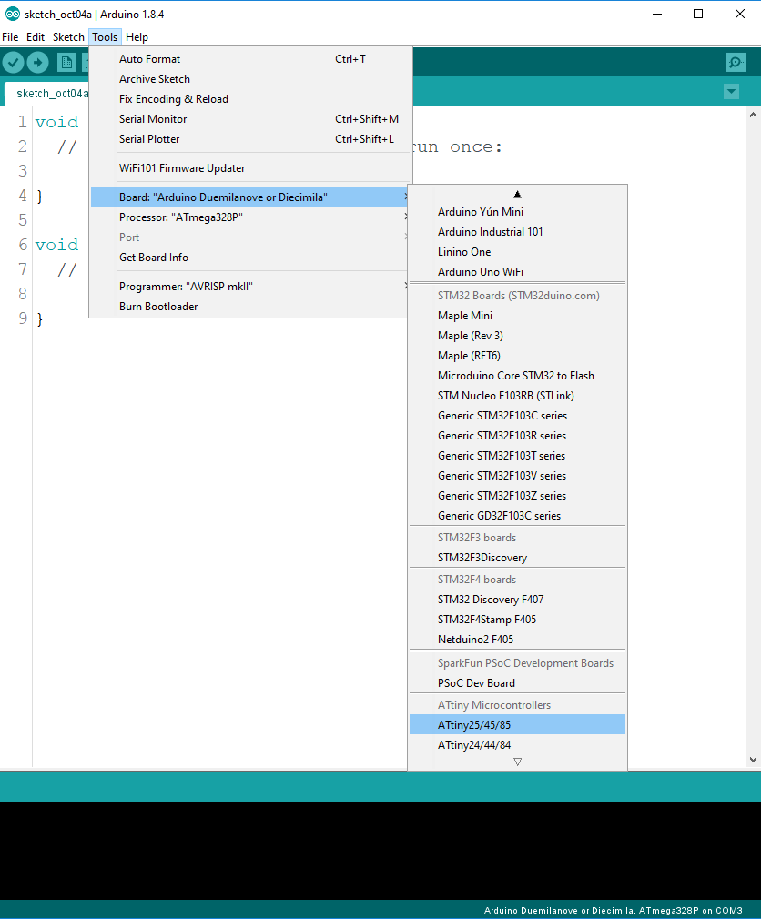Choose Auto Format
Image resolution: width=761 pixels, height=919 pixels.
point(249,58)
